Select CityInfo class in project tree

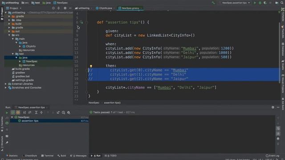coord(31,46)
